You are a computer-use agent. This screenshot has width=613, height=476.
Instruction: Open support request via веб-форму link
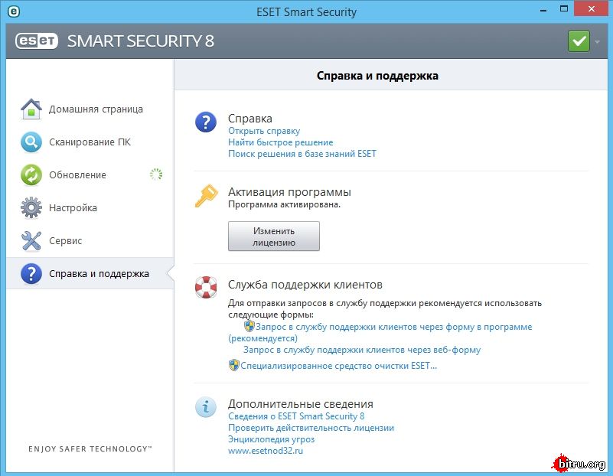(362, 350)
